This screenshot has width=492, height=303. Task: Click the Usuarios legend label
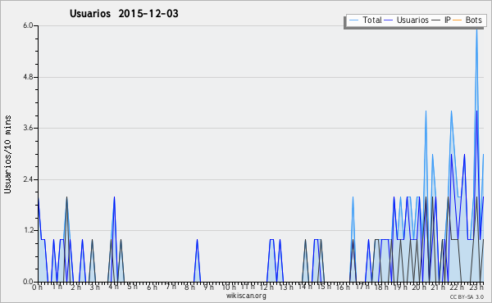pos(412,20)
